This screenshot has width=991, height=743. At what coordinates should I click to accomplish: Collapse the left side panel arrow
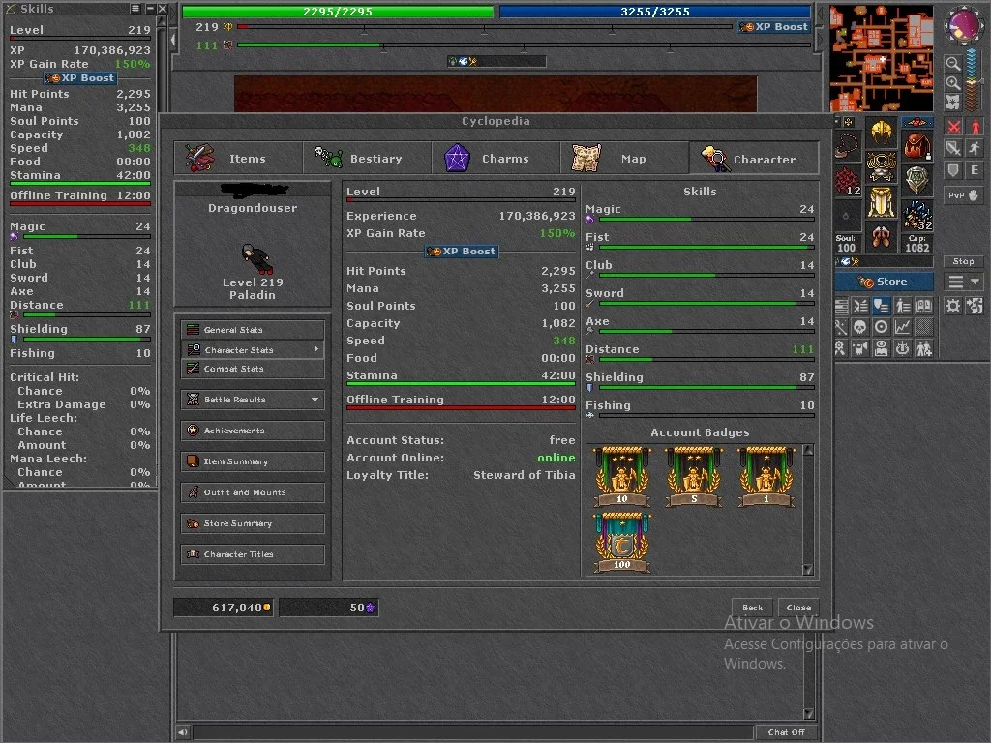click(x=174, y=40)
